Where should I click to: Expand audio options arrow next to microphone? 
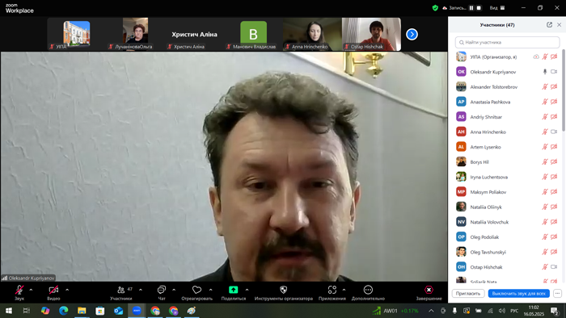[31, 290]
